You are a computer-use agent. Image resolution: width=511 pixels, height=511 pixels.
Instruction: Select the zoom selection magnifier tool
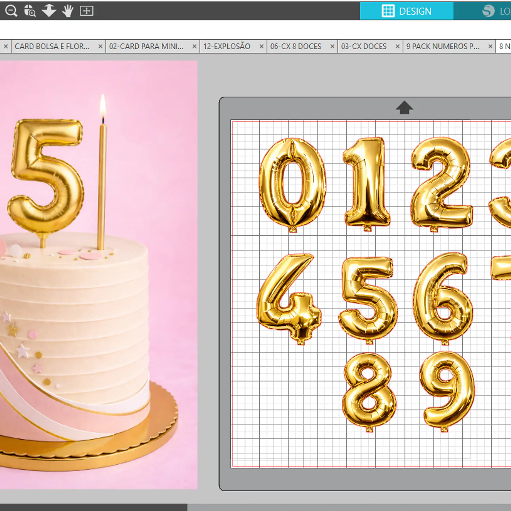30,11
